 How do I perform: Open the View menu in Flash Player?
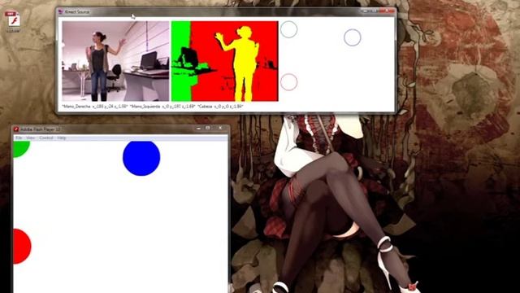click(31, 138)
